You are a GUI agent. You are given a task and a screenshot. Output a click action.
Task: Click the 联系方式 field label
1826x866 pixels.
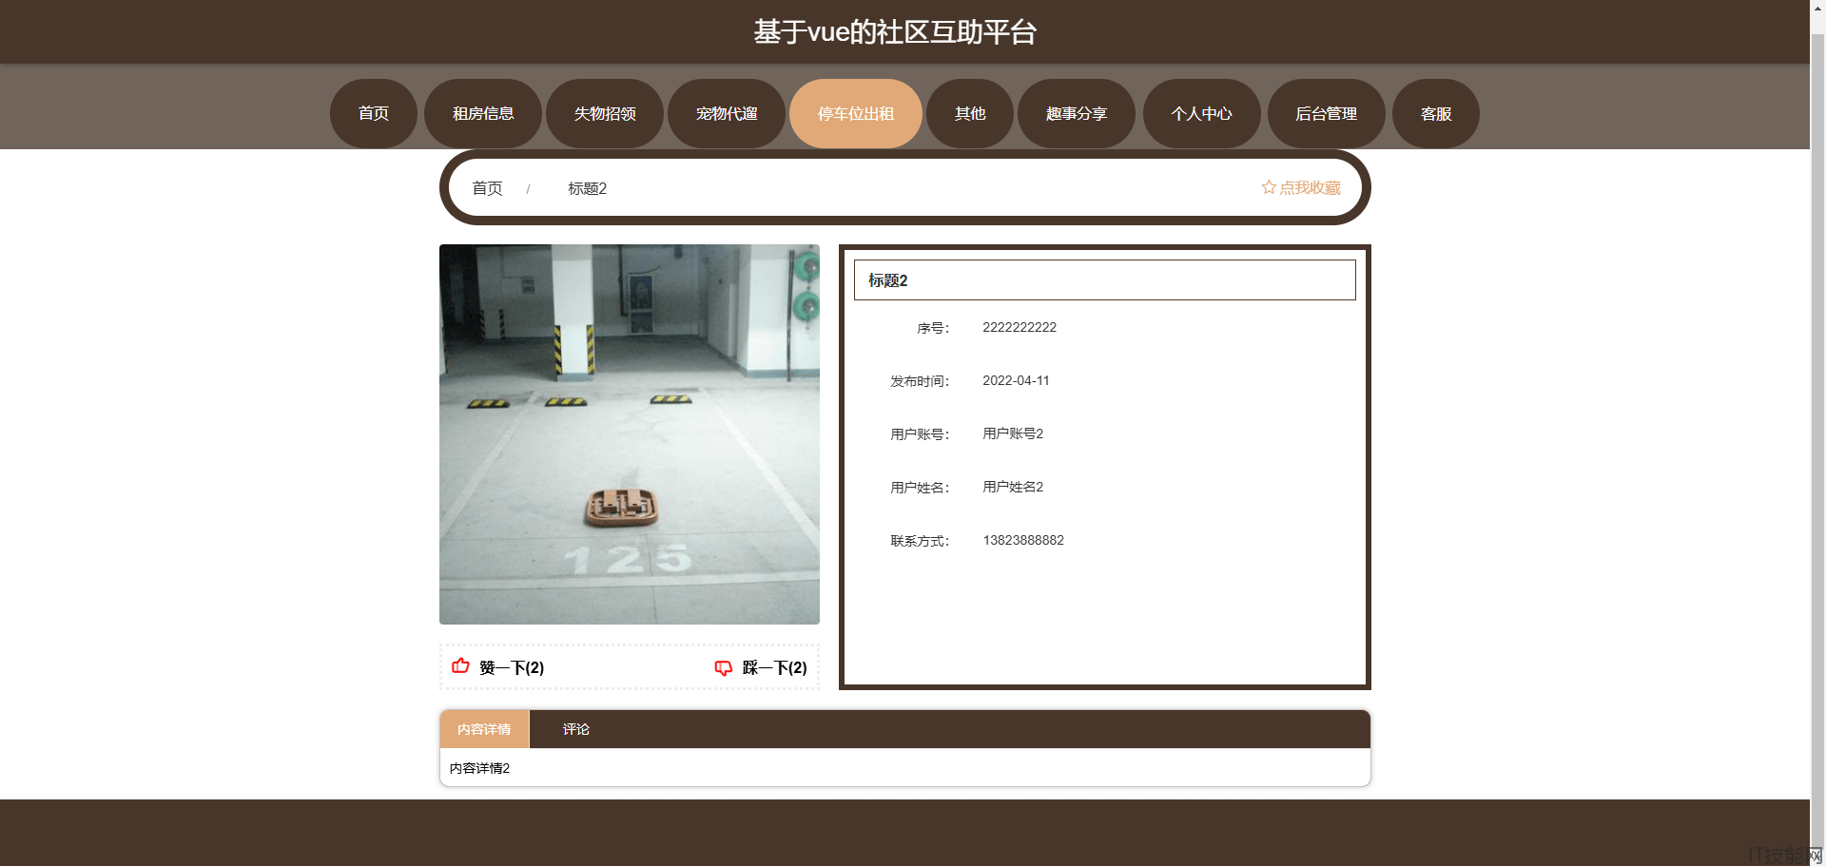pyautogui.click(x=920, y=541)
